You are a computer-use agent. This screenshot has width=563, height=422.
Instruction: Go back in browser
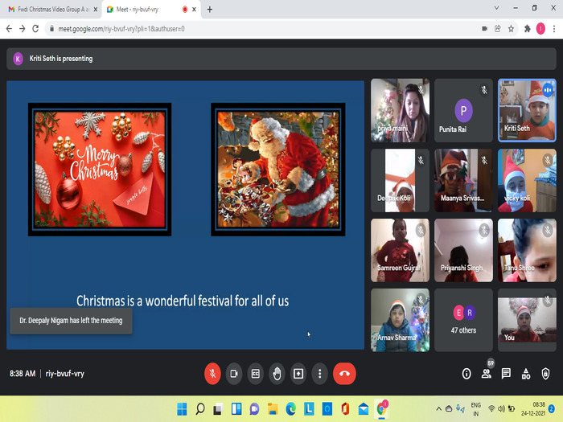pos(9,29)
